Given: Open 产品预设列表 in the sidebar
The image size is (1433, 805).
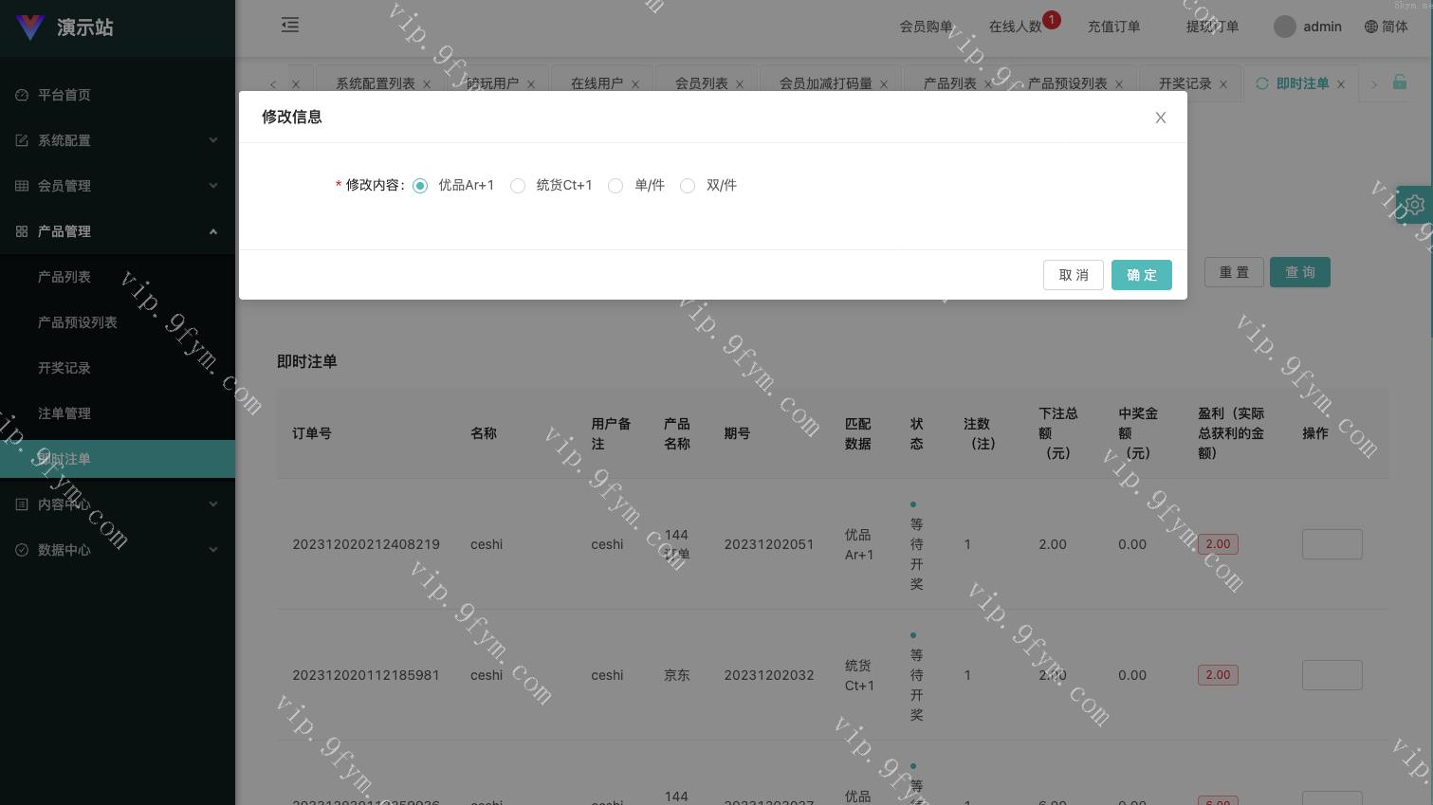Looking at the screenshot, I should [x=78, y=322].
